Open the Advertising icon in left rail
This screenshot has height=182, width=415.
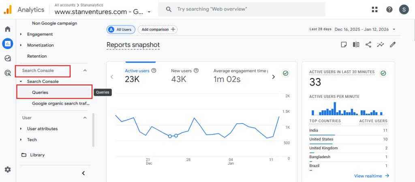click(x=8, y=73)
